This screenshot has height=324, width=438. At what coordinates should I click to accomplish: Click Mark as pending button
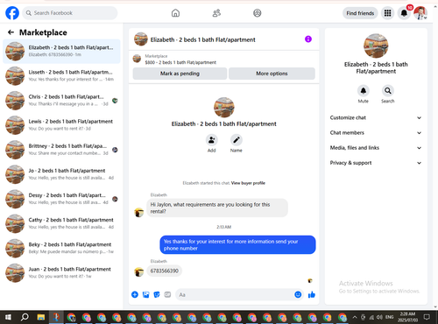(x=180, y=74)
